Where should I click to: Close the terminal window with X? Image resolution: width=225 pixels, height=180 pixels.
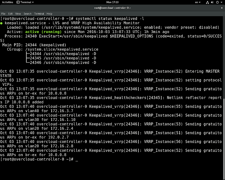222,8
